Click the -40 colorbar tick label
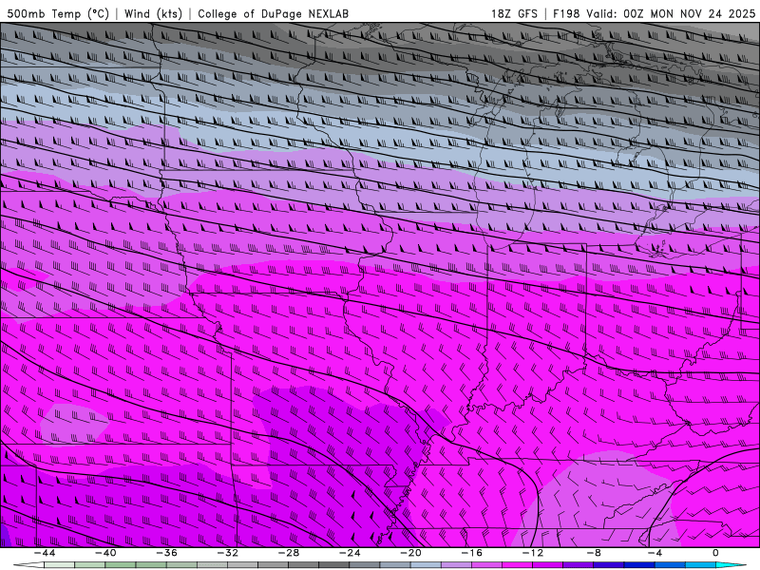Viewport: 760px width, 570px height. pyautogui.click(x=105, y=553)
